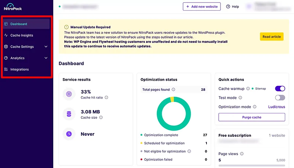This screenshot has width=294, height=168.
Task: Click info icon next to Optimization mode
Action: pyautogui.click(x=254, y=107)
